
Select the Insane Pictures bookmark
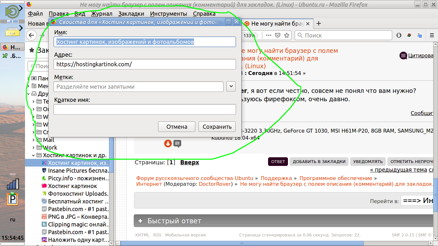(76, 171)
